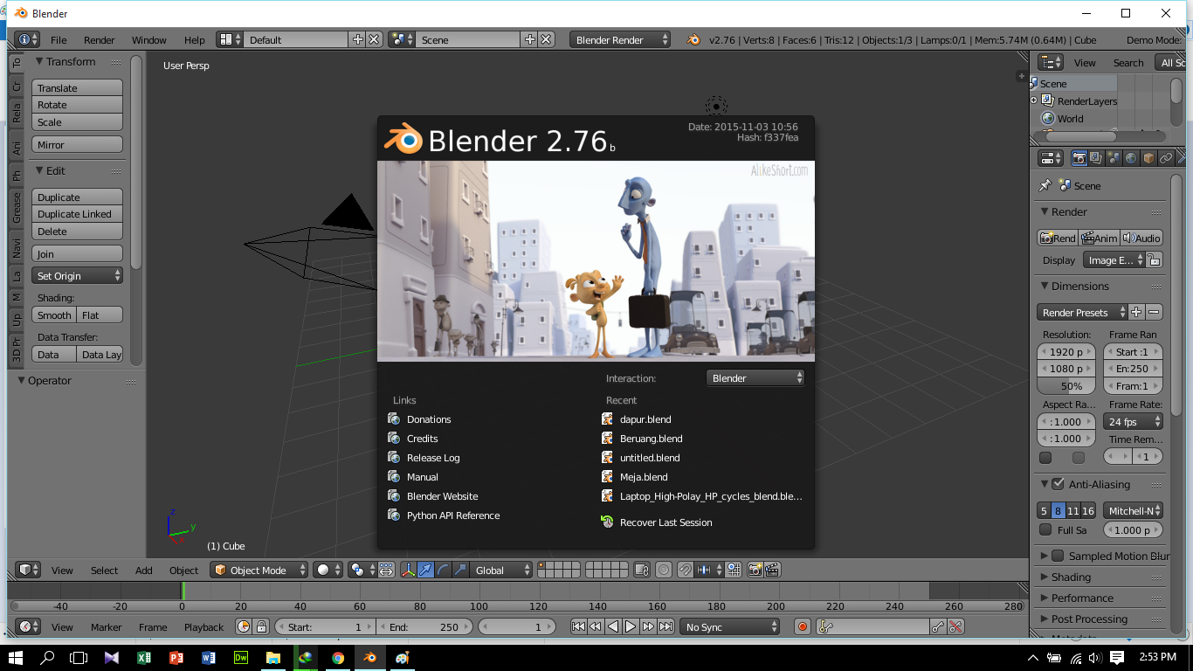The image size is (1193, 671).
Task: Toggle the lock time to other windows icon
Action: coord(261,626)
